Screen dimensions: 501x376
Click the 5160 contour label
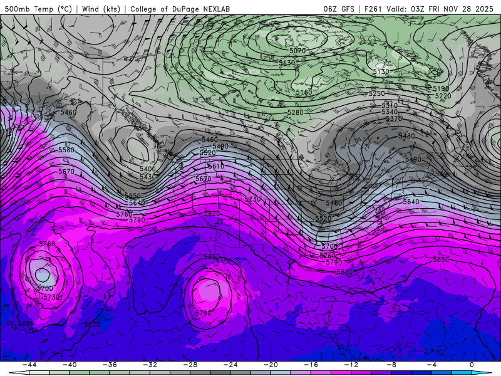tap(304, 92)
